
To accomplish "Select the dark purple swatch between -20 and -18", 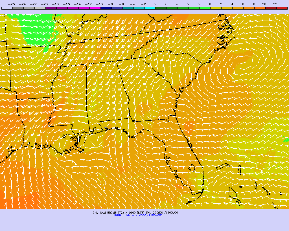I will (51, 8).
